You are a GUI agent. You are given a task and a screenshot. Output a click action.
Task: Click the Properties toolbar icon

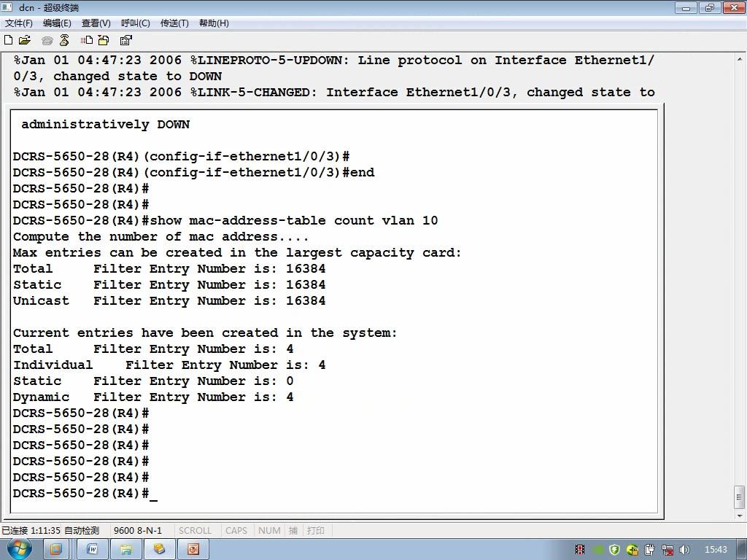(x=125, y=41)
